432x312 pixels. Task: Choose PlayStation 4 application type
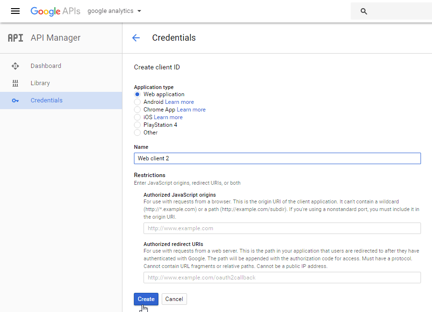(137, 125)
